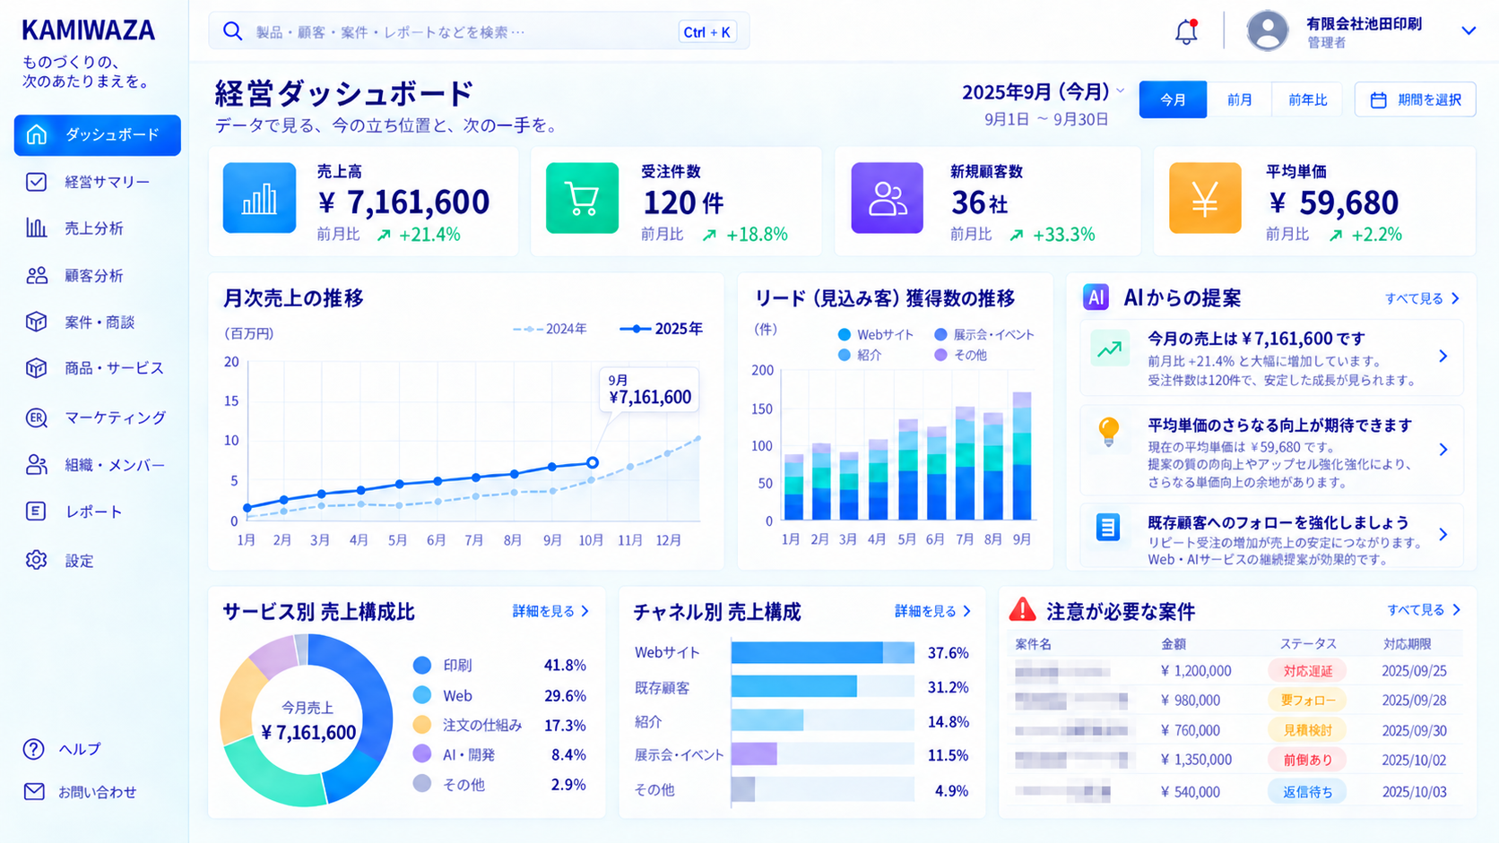Toggle the 2025年 legend series

click(x=661, y=329)
